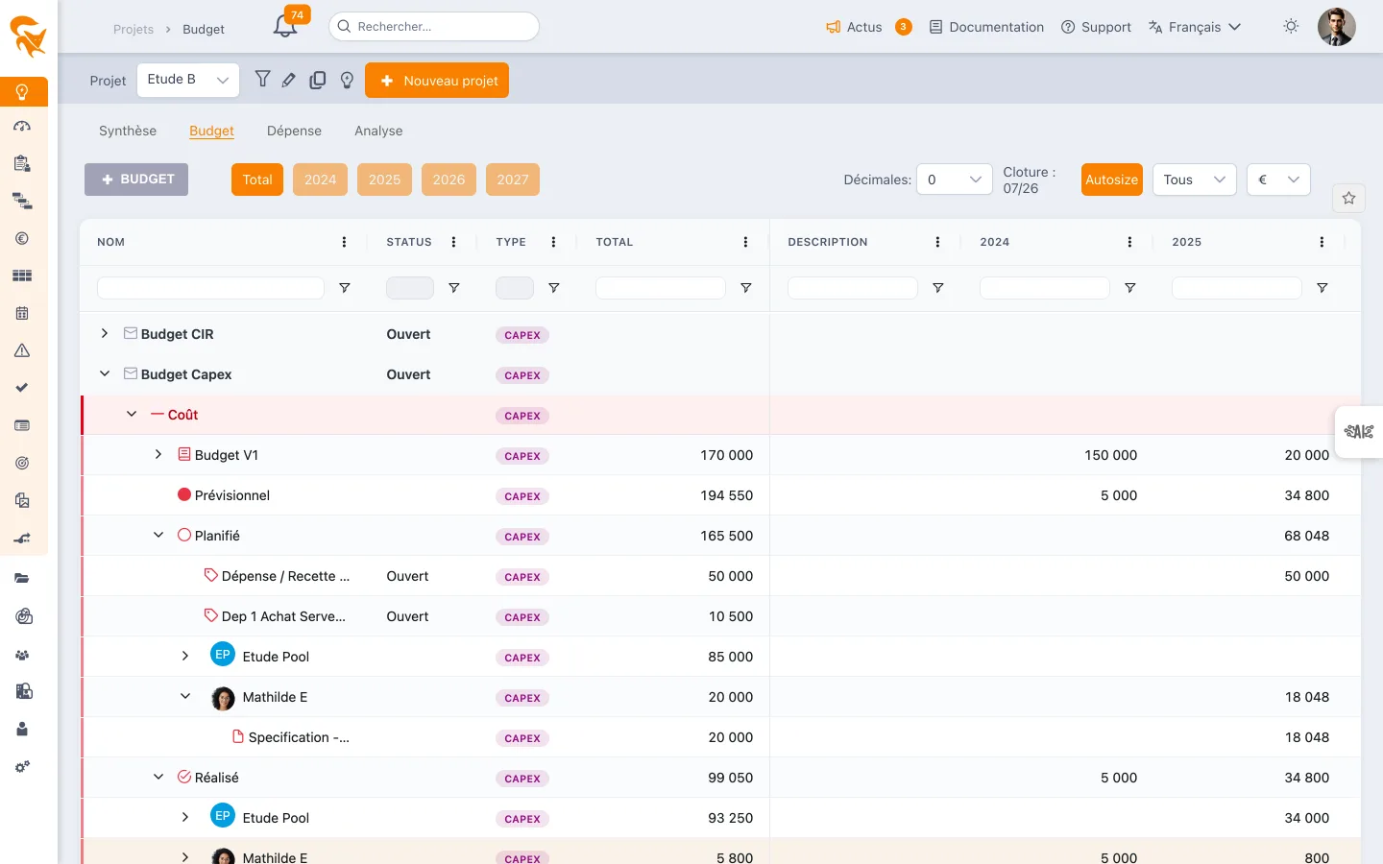
Task: Open the Projet dropdown showing Etude B
Action: [188, 81]
